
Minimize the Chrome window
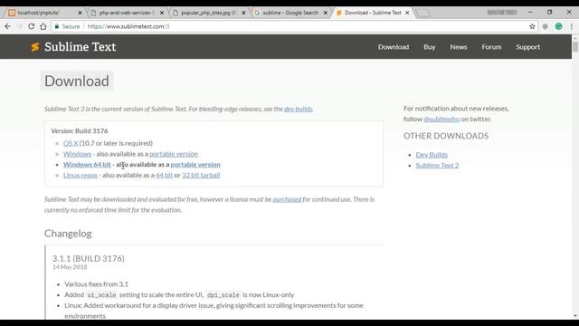pos(530,12)
